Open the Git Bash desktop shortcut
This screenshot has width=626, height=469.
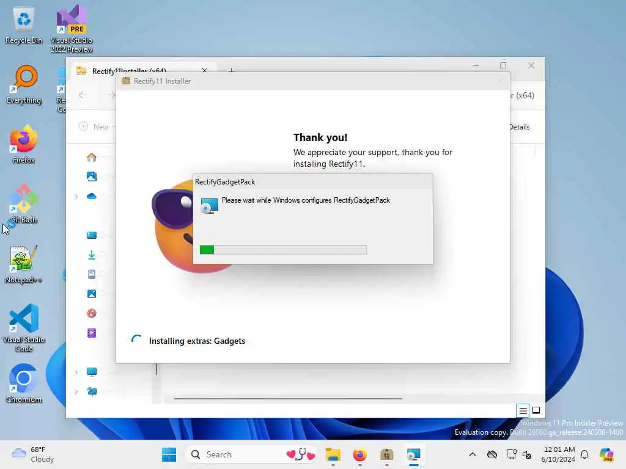[x=24, y=204]
